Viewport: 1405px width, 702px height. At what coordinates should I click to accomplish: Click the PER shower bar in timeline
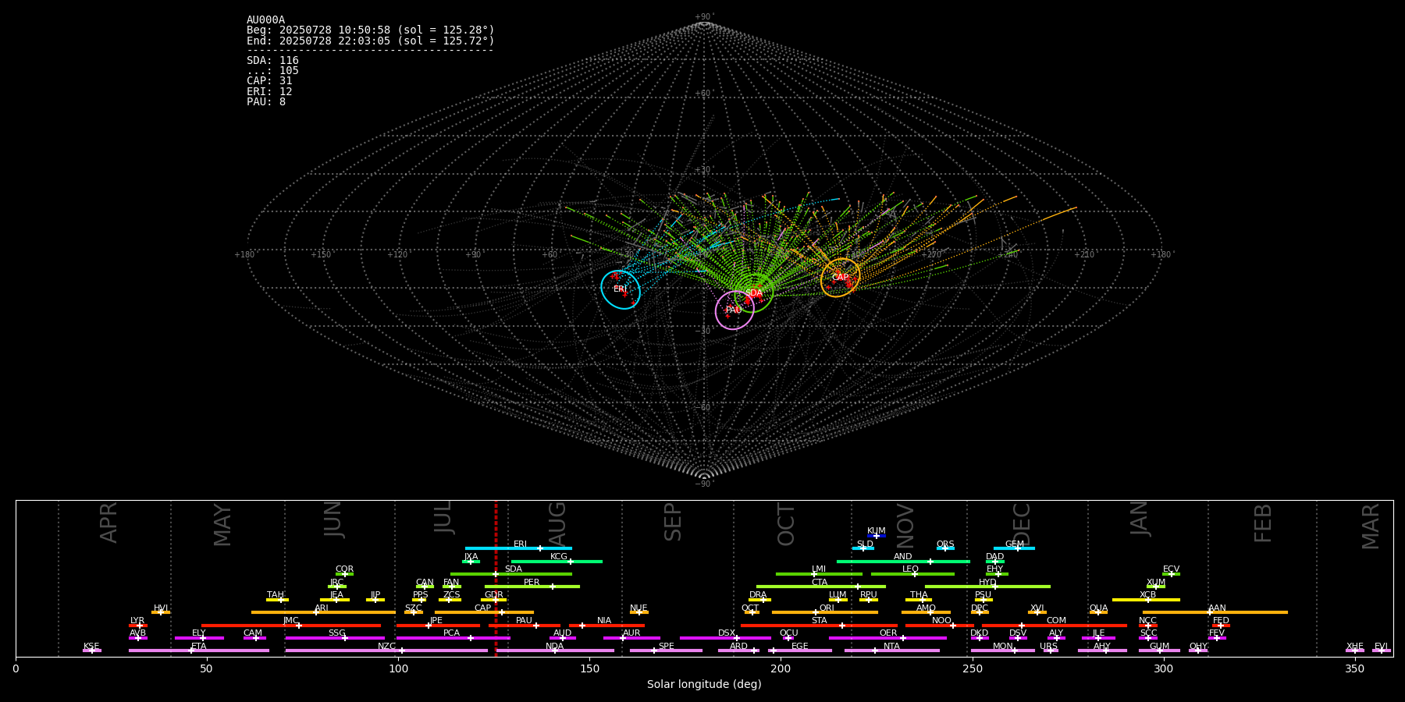click(532, 587)
